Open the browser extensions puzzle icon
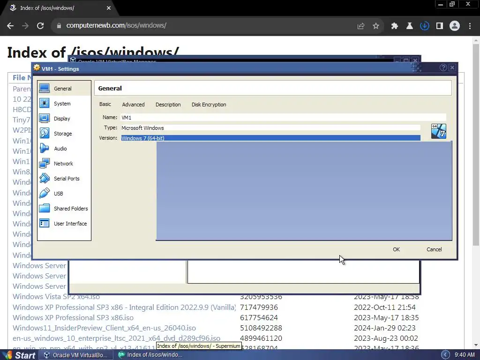The width and height of the screenshot is (480, 360). click(395, 26)
